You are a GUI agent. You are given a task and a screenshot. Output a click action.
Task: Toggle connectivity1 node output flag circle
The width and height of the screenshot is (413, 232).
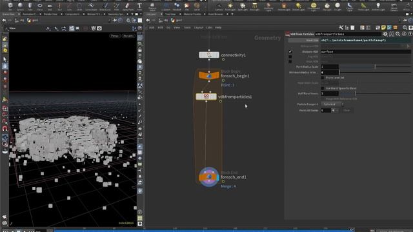click(223, 59)
